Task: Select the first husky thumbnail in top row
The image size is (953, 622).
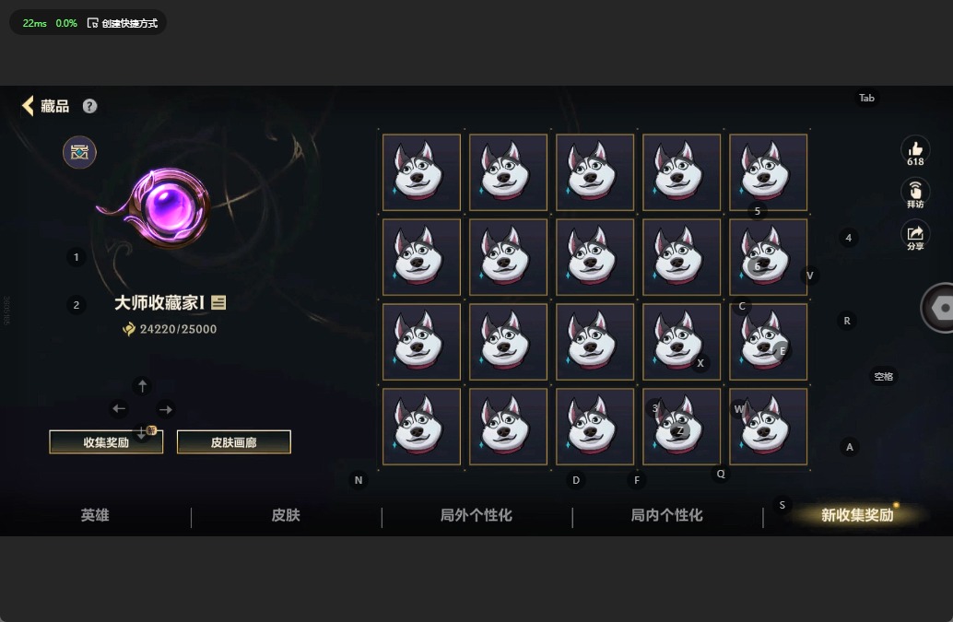Action: (x=422, y=172)
